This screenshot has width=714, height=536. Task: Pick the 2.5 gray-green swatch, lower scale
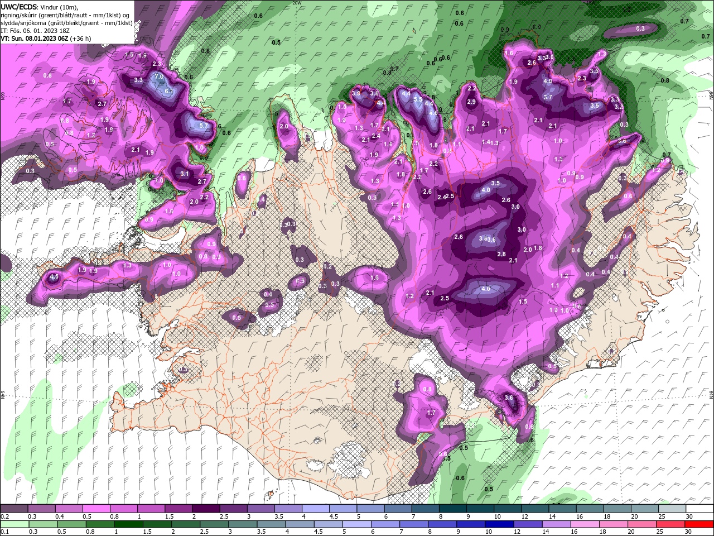click(x=213, y=524)
